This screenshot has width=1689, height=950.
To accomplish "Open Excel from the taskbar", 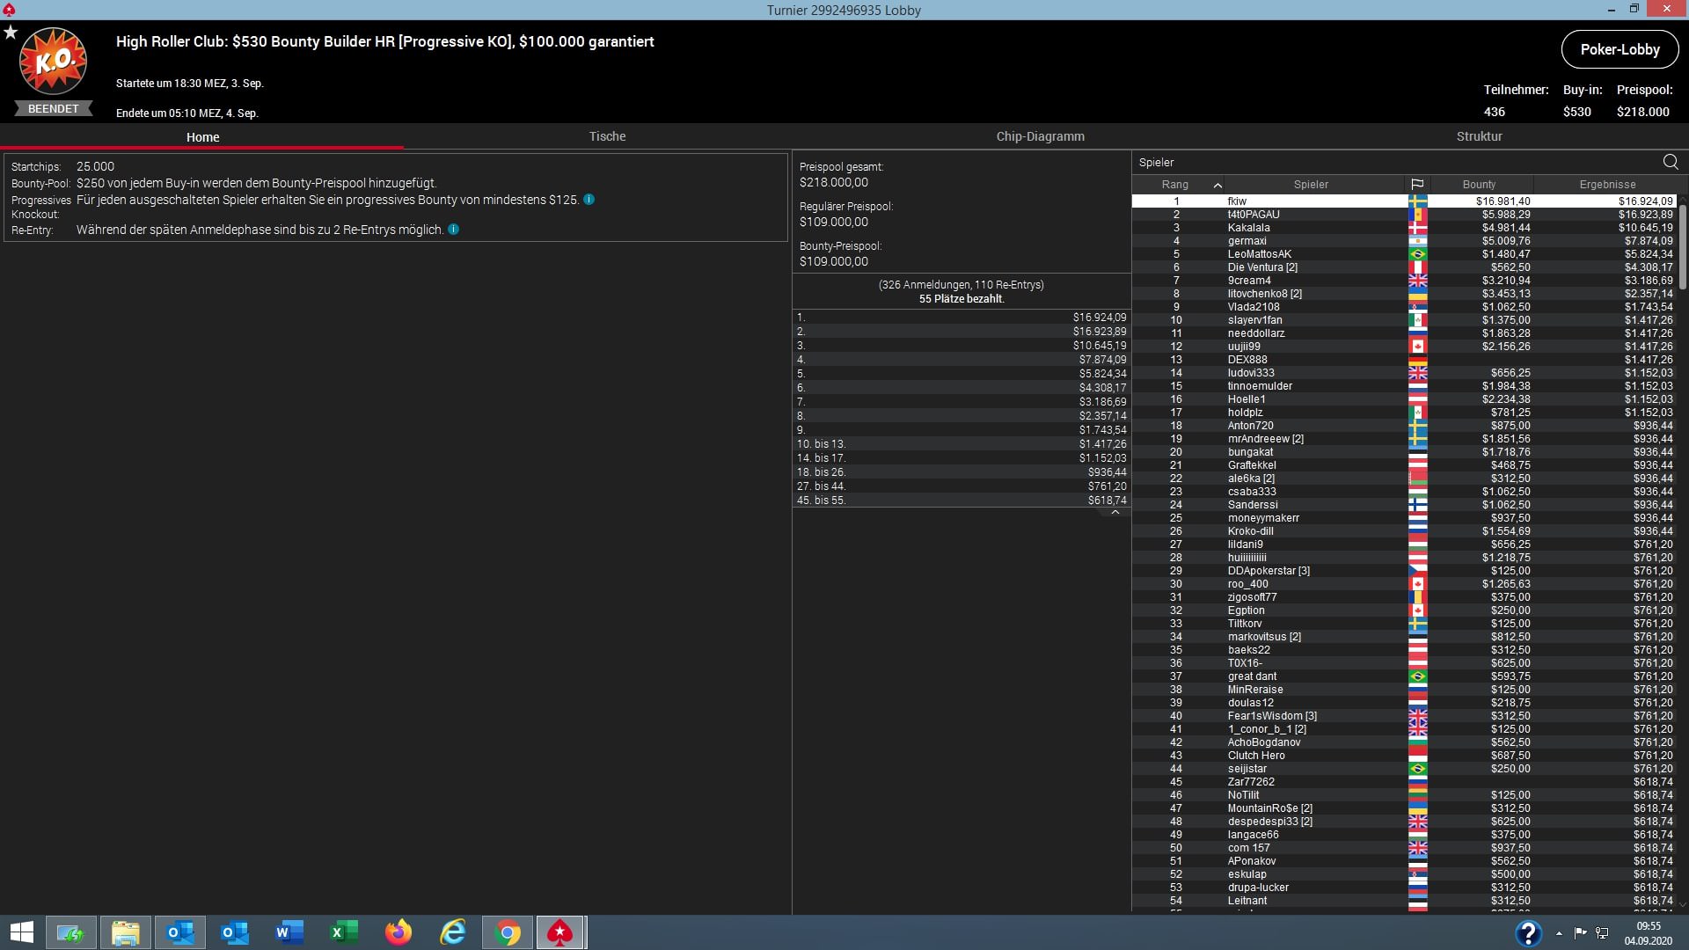I will pos(343,932).
